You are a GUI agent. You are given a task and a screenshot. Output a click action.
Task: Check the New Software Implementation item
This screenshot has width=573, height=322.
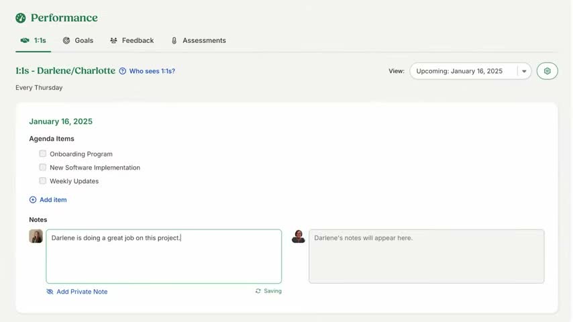pyautogui.click(x=43, y=167)
